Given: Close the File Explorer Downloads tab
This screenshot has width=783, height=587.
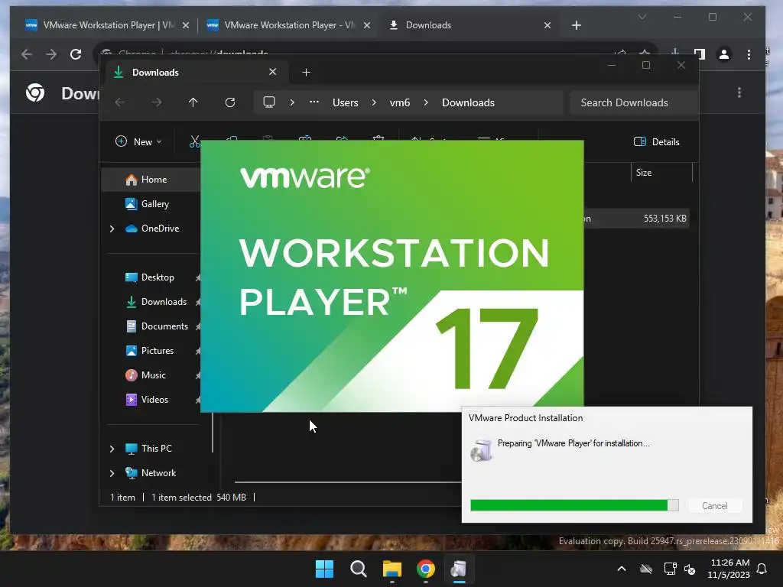Looking at the screenshot, I should pyautogui.click(x=273, y=72).
